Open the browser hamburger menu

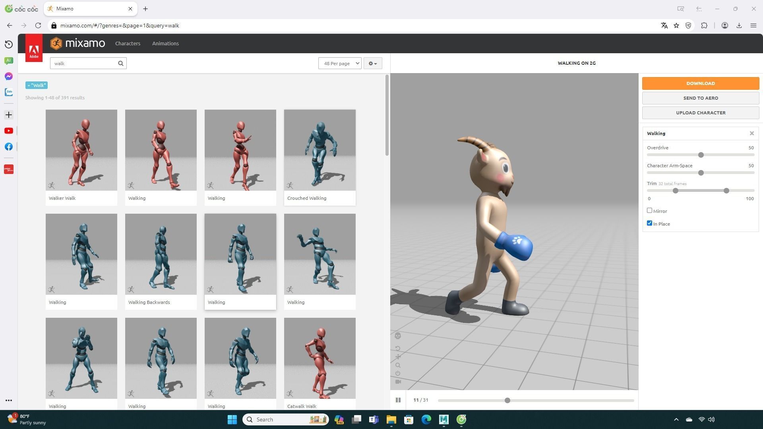point(753,25)
